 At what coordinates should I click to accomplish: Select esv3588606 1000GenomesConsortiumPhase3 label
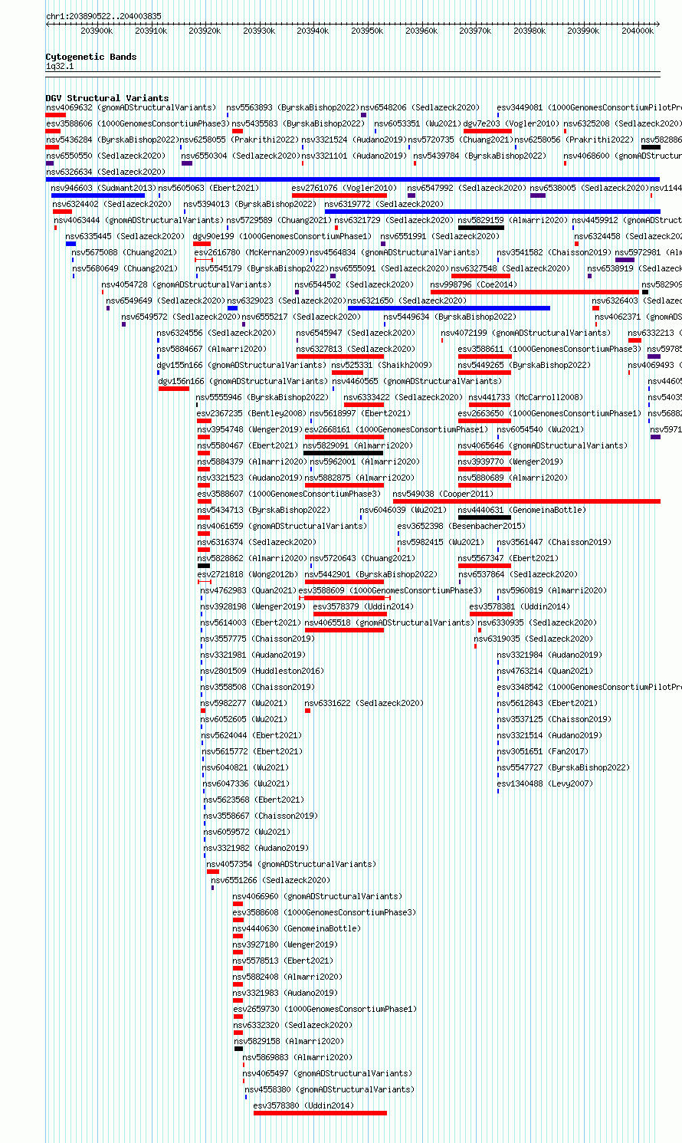click(x=137, y=123)
